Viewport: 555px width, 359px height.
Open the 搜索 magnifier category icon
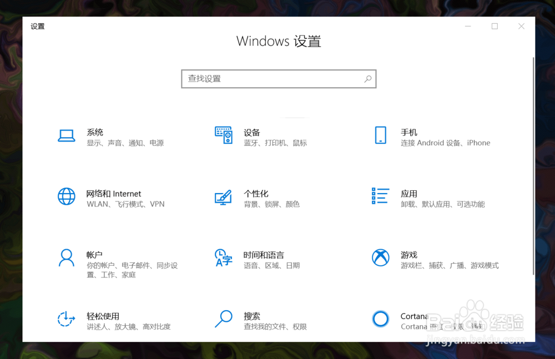223,319
